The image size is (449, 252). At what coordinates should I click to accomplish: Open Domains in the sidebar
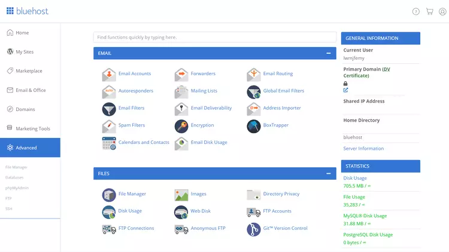click(30, 109)
